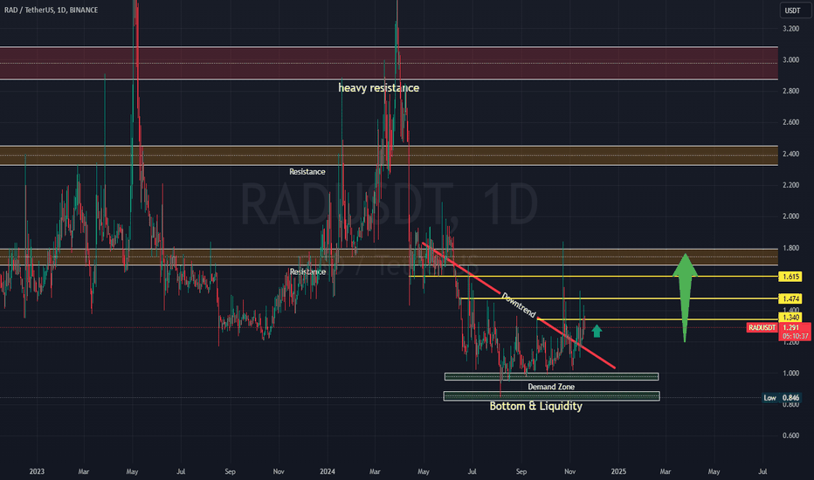Select the large green up-arrow drawing
The height and width of the screenshot is (480, 814).
(685, 298)
